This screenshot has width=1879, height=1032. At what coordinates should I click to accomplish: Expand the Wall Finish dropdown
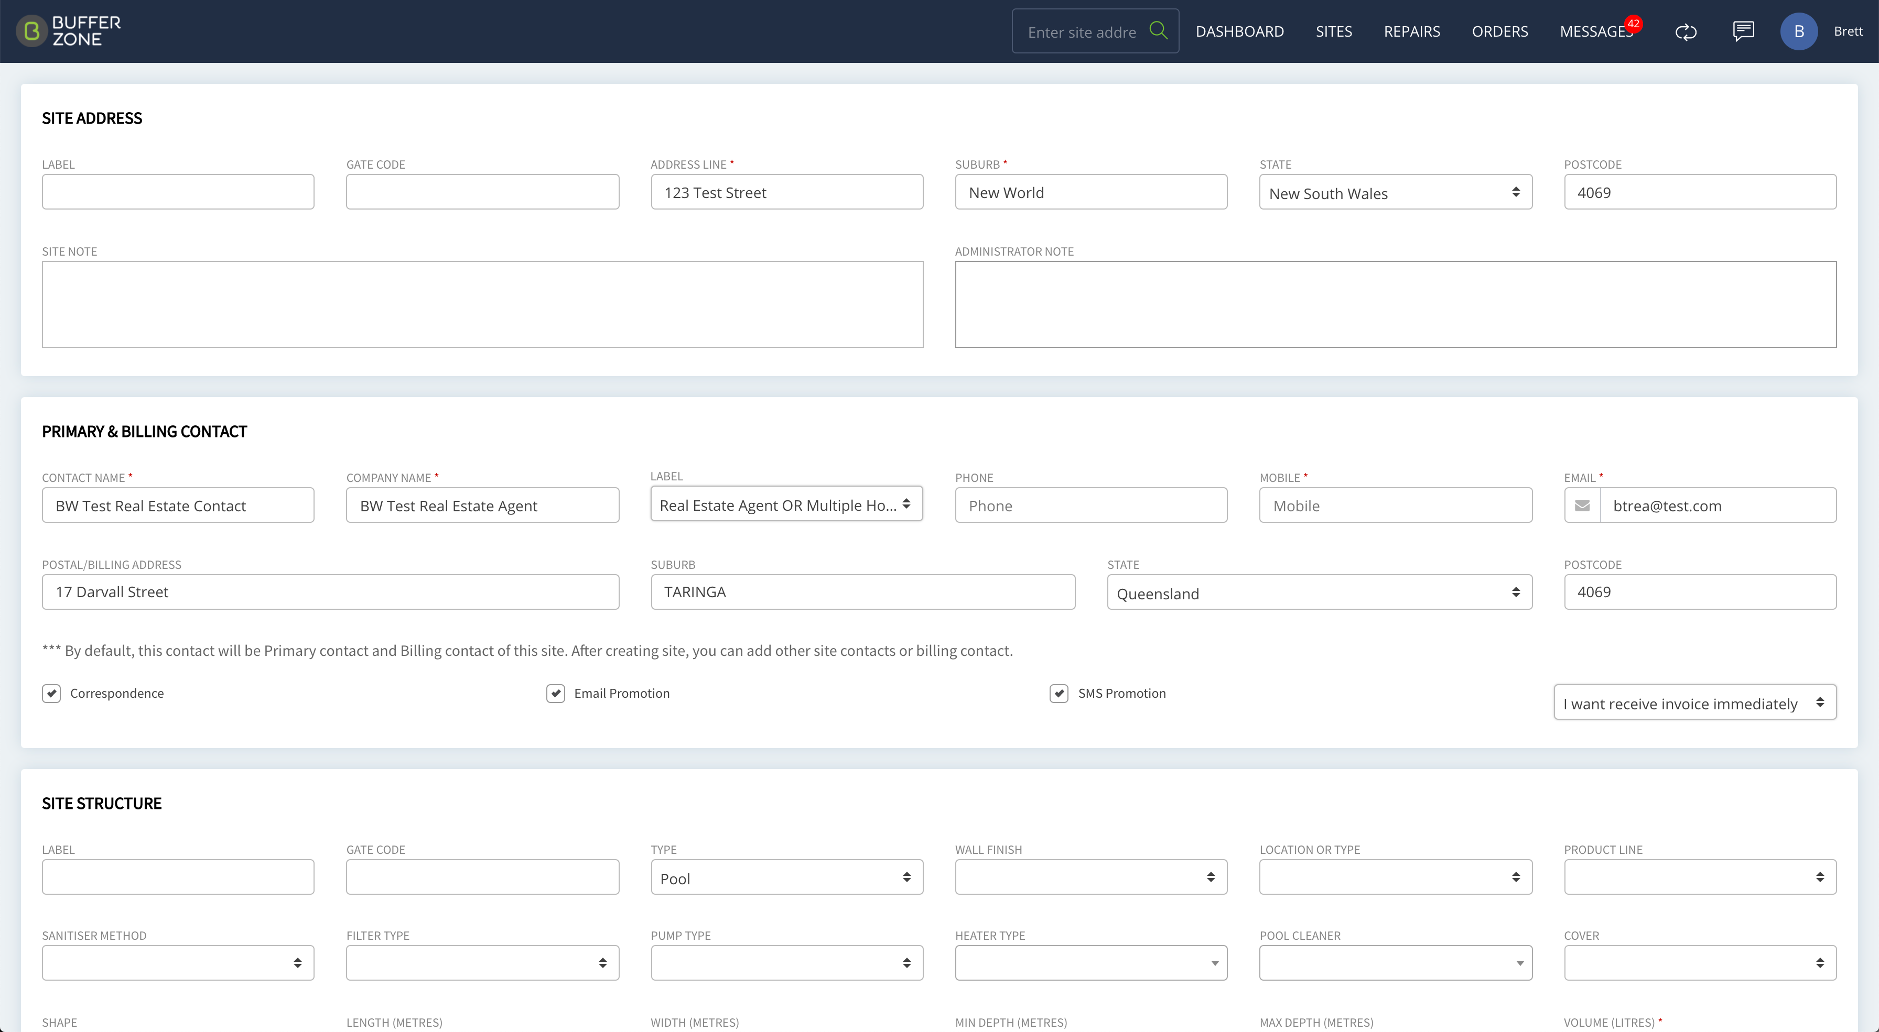[1091, 877]
